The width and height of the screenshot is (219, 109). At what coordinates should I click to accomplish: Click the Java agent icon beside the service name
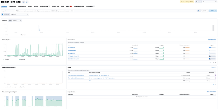click(x=24, y=2)
